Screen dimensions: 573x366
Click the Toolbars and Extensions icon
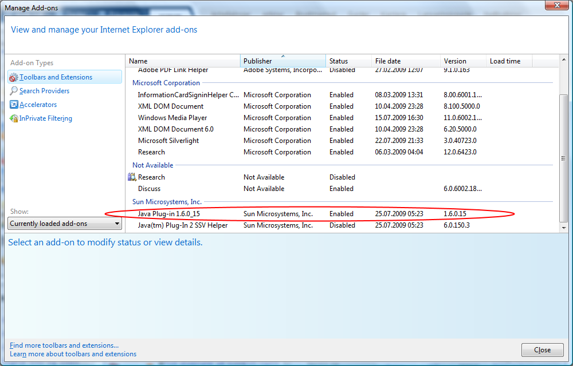pos(14,77)
